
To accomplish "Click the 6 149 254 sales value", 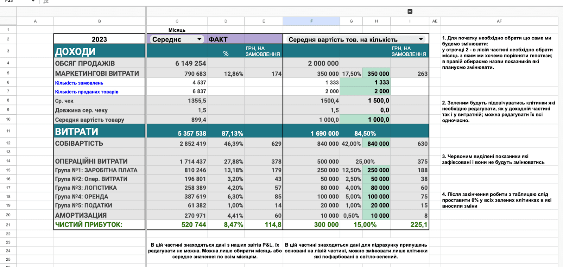I will [x=177, y=63].
